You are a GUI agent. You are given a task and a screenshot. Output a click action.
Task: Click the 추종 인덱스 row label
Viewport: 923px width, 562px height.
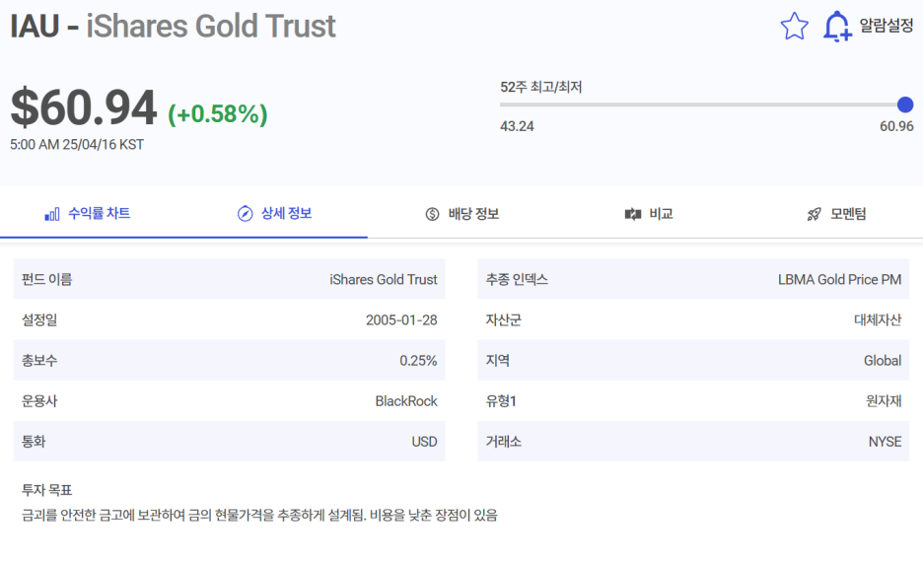click(517, 280)
